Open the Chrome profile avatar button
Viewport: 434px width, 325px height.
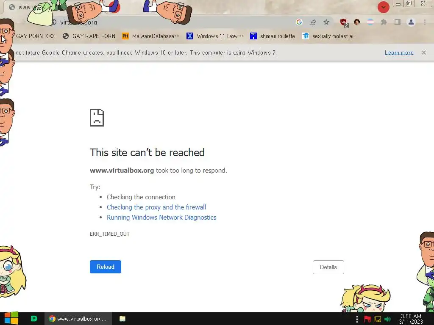click(x=411, y=22)
